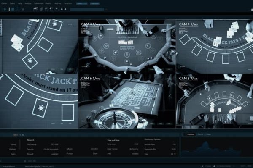Select the CAM 7.1/ws blackjack feed
Viewport: 253px width, 168px height.
click(x=214, y=46)
